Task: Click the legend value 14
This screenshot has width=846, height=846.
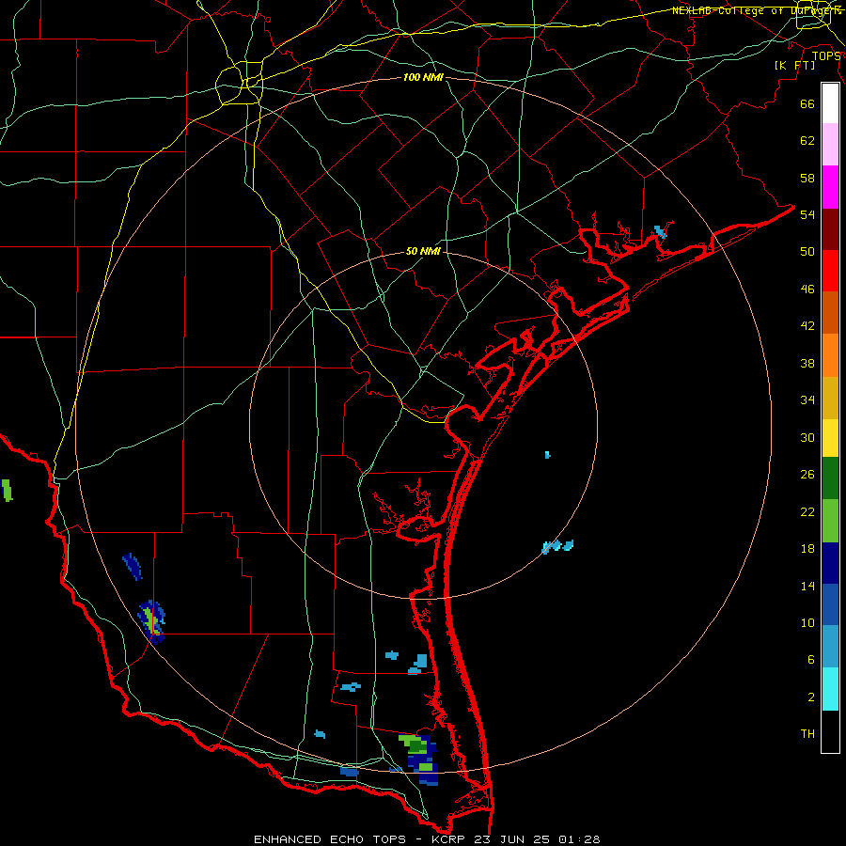Action: tap(807, 586)
